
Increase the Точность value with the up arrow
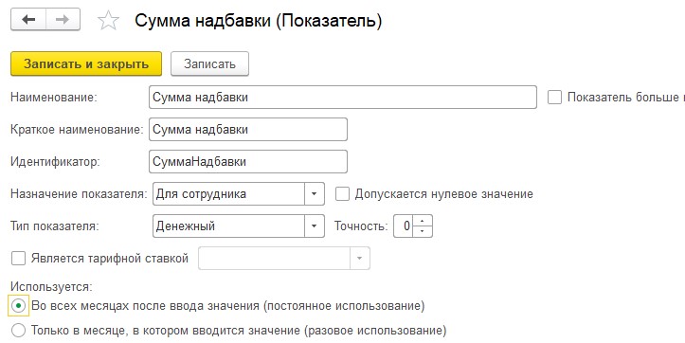(422, 220)
